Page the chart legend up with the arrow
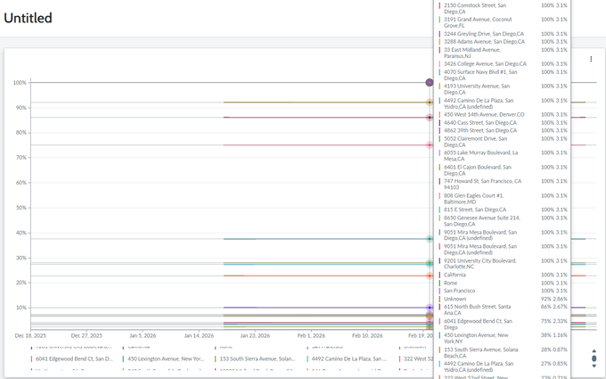This screenshot has height=379, width=606. [594, 351]
